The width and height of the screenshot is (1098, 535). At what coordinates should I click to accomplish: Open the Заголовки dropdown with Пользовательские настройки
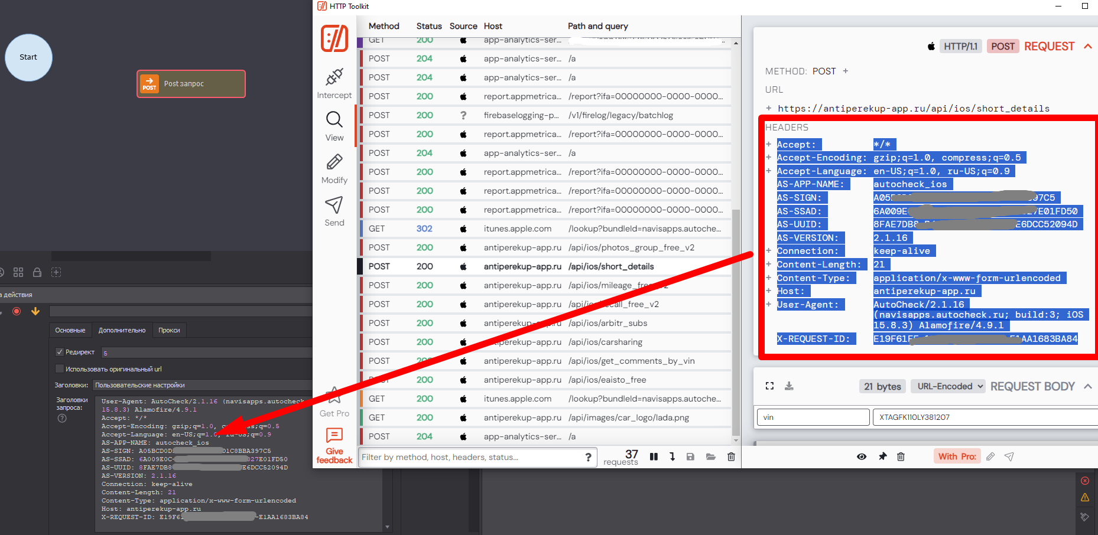[x=203, y=385]
